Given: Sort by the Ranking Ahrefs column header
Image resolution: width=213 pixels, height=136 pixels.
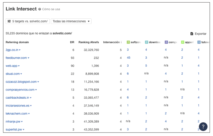Looking at the screenshot, I should tap(88, 42).
